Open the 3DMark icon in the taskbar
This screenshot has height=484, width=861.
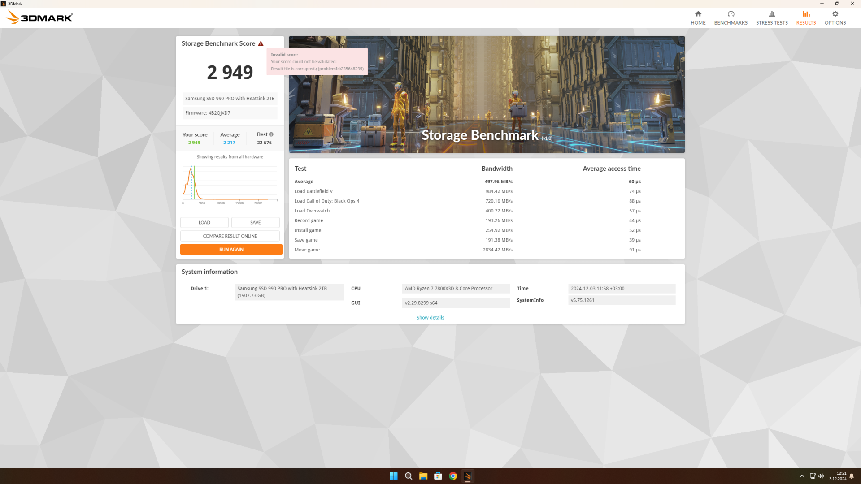(468, 476)
